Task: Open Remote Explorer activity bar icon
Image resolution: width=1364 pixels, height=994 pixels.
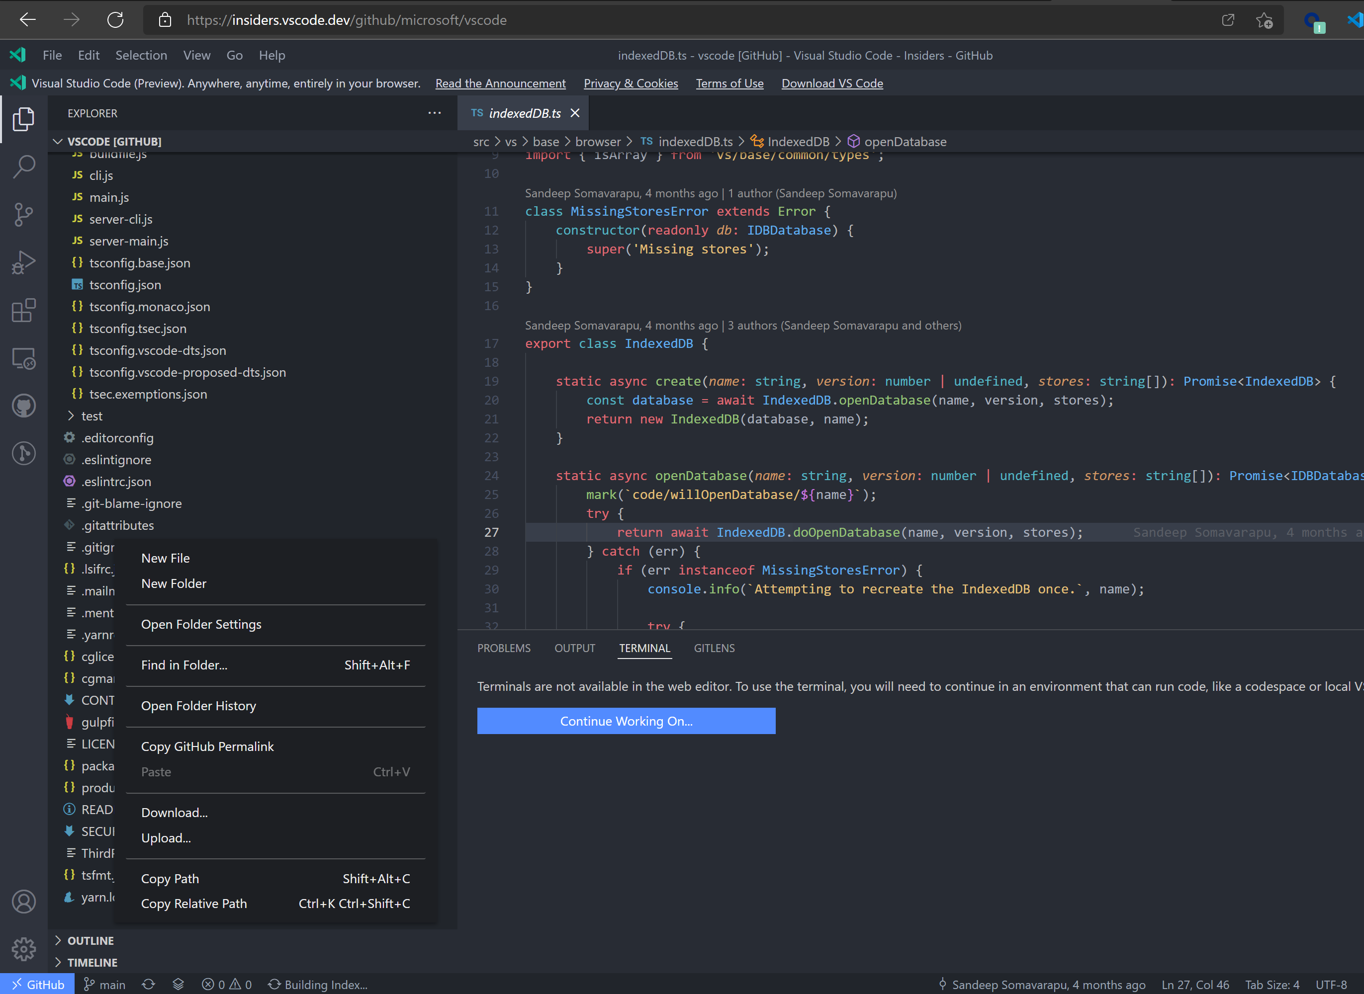Action: [24, 359]
